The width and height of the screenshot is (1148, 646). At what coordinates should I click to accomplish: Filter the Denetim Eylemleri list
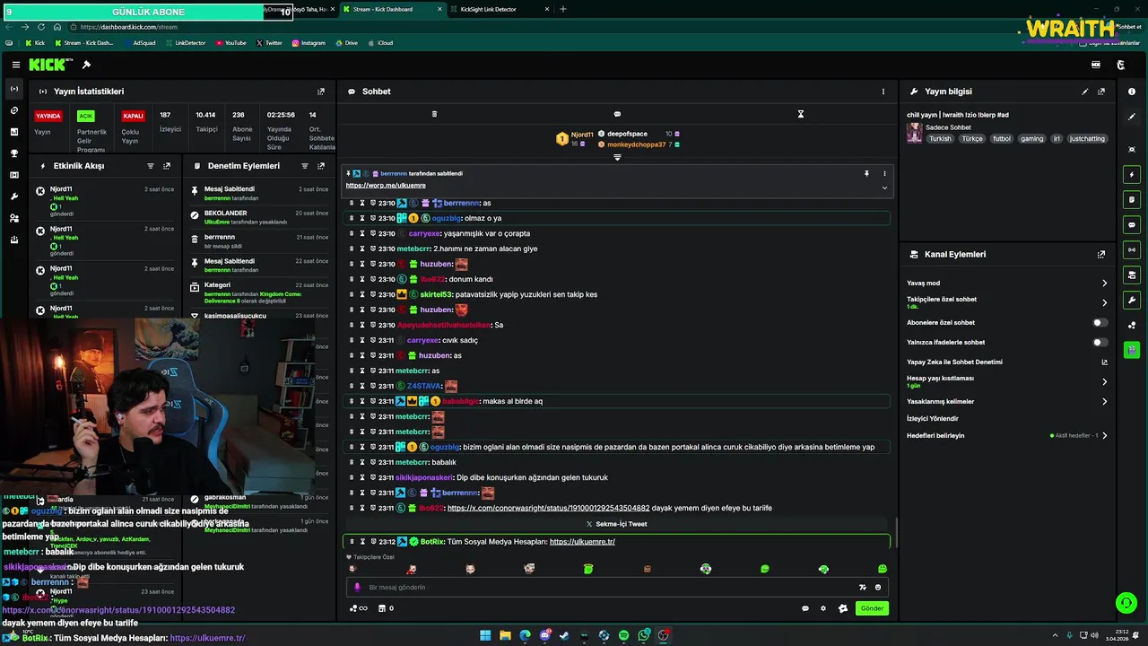pyautogui.click(x=305, y=166)
